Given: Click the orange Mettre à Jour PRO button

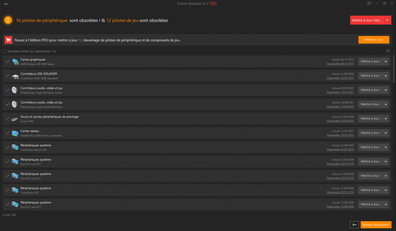Looking at the screenshot, I should [x=373, y=40].
